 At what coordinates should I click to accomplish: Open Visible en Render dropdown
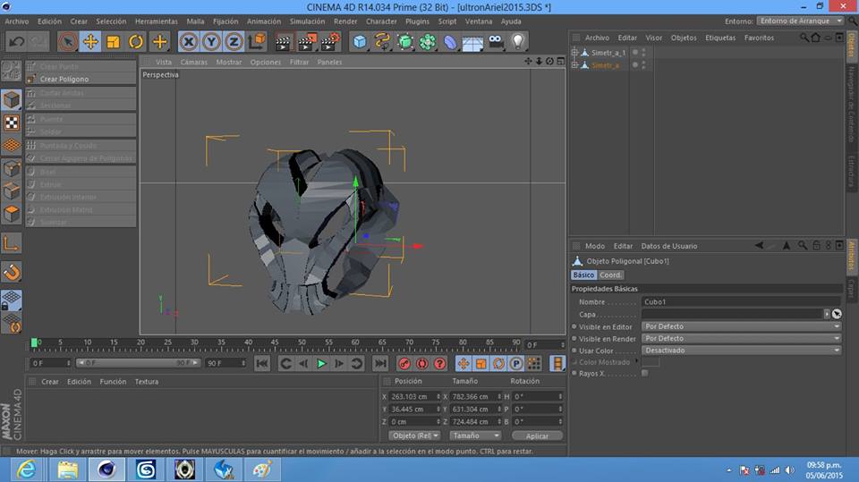(741, 339)
